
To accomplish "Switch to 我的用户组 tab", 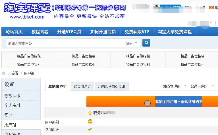I will point(57,87).
